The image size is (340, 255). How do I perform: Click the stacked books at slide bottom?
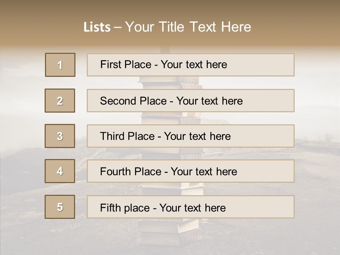pyautogui.click(x=170, y=232)
